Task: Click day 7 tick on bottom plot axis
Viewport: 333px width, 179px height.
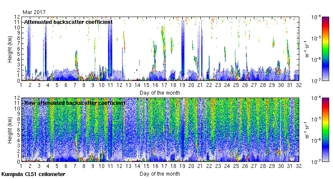Action: pyautogui.click(x=75, y=166)
